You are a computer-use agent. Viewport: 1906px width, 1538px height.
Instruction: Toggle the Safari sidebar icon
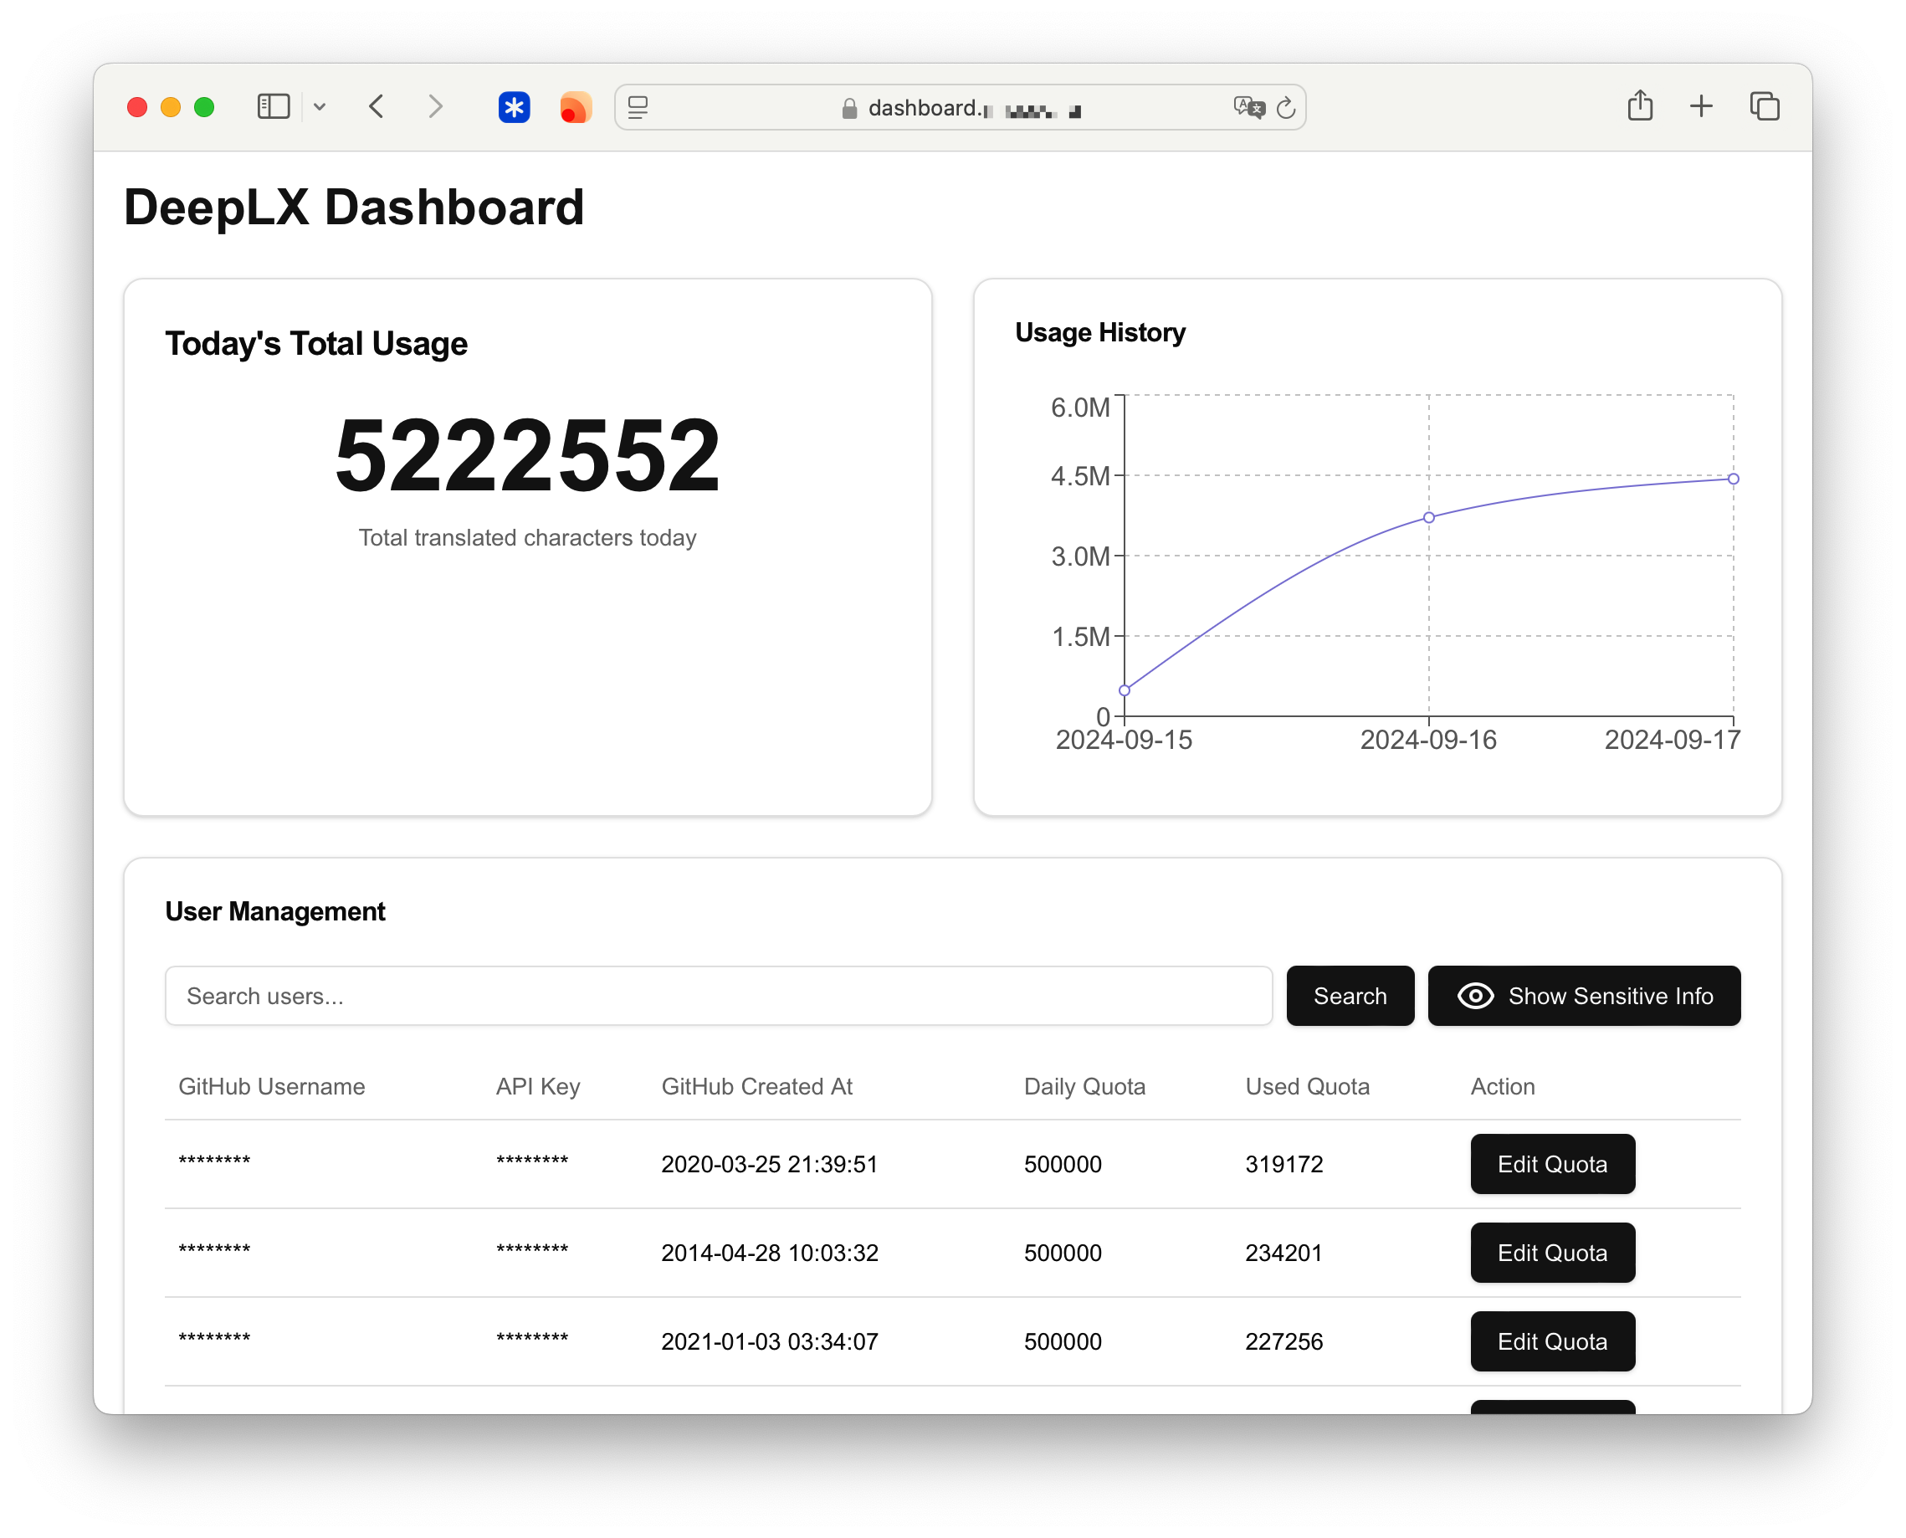(273, 107)
